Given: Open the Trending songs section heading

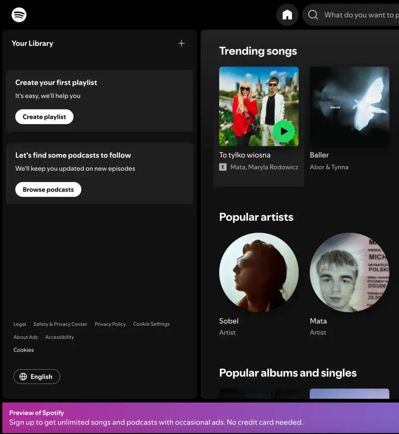Looking at the screenshot, I should (x=258, y=51).
